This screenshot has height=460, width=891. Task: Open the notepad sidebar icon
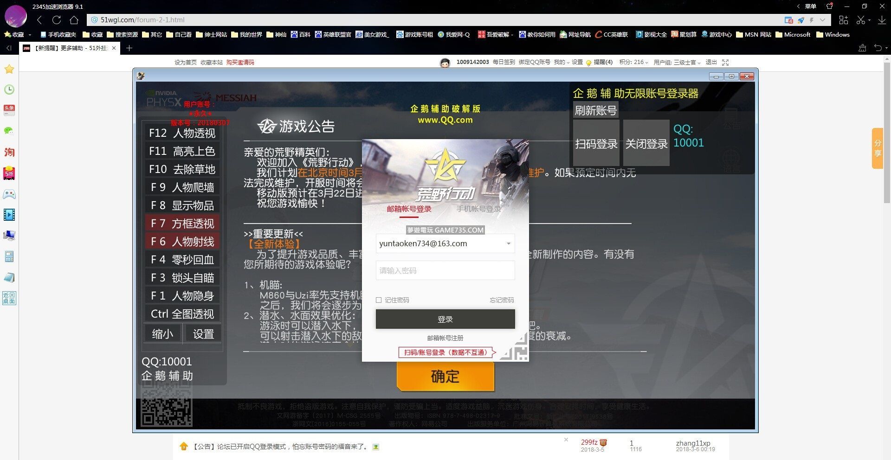tap(9, 277)
